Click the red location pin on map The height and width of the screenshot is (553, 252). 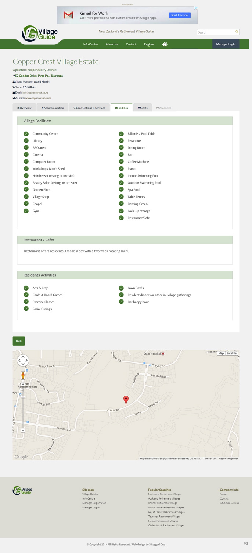click(126, 400)
